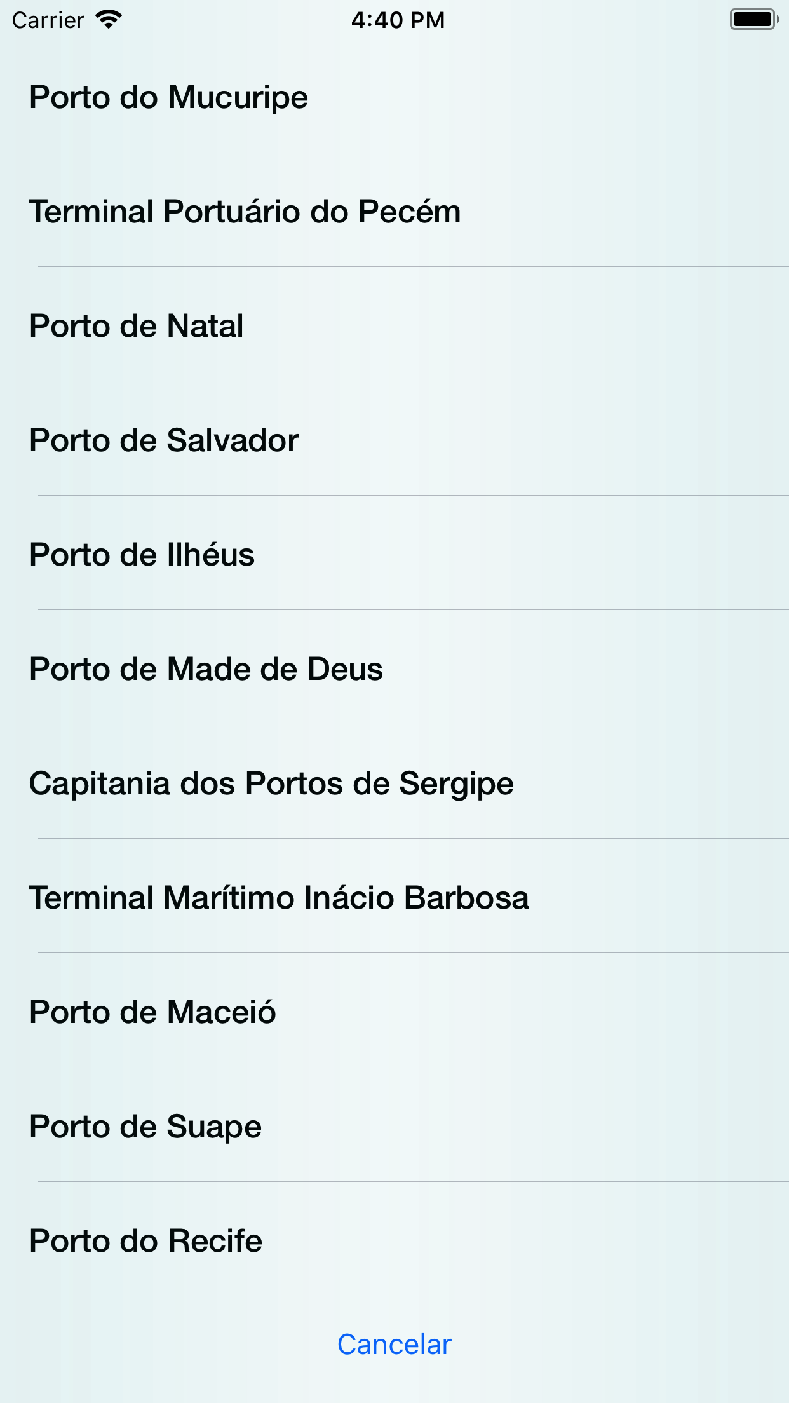Viewport: 789px width, 1403px height.
Task: Choose Terminal Portuário do Pecém
Action: pos(245,212)
